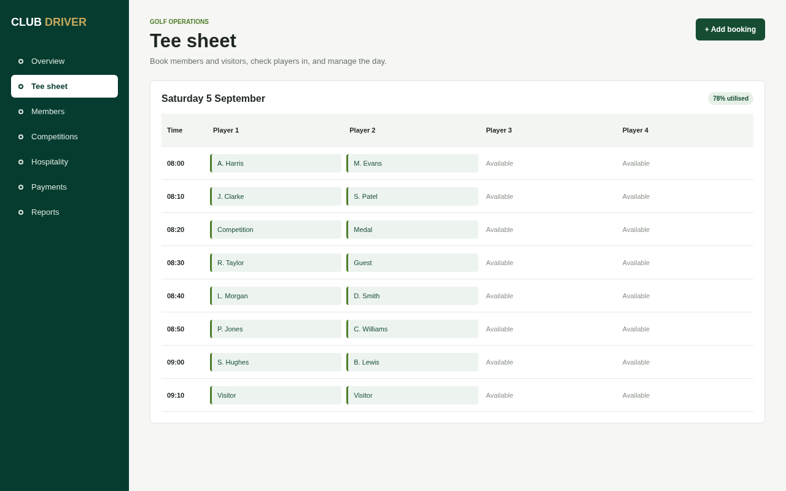Image resolution: width=786 pixels, height=491 pixels.
Task: Open S. Hughes booking at 09:00
Action: (x=276, y=362)
